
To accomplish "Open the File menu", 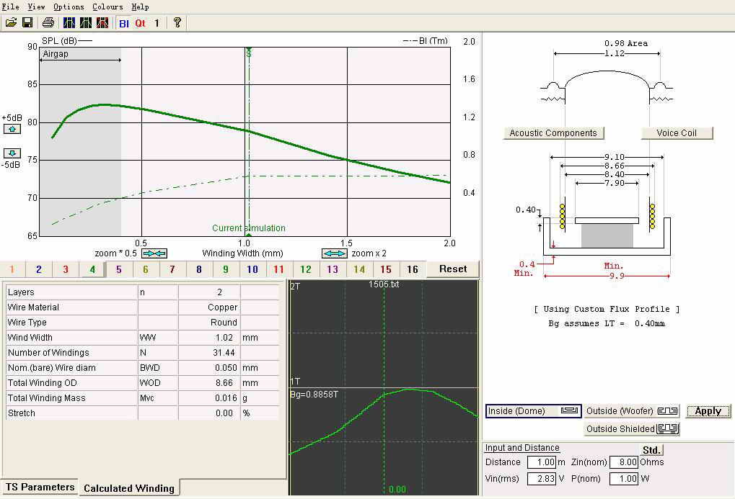I will coord(10,6).
